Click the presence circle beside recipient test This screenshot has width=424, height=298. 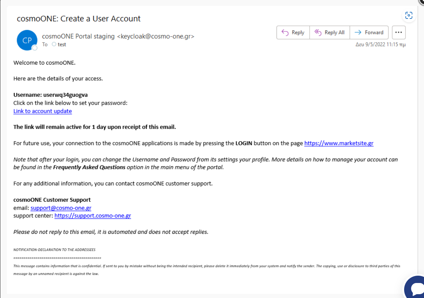pos(54,44)
